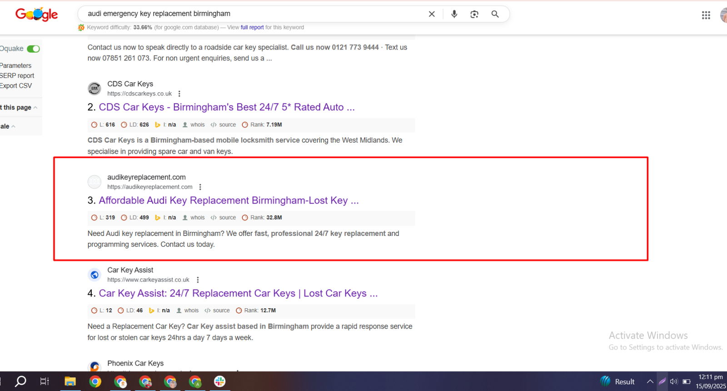Click into the Google search input field
The width and height of the screenshot is (727, 391).
[250, 14]
